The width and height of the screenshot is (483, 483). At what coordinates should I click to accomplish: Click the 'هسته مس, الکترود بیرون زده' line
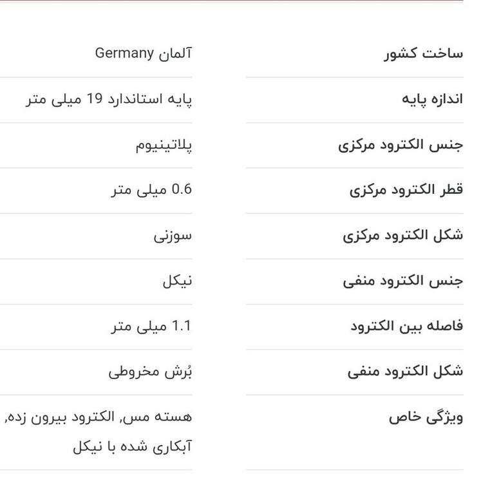click(97, 417)
